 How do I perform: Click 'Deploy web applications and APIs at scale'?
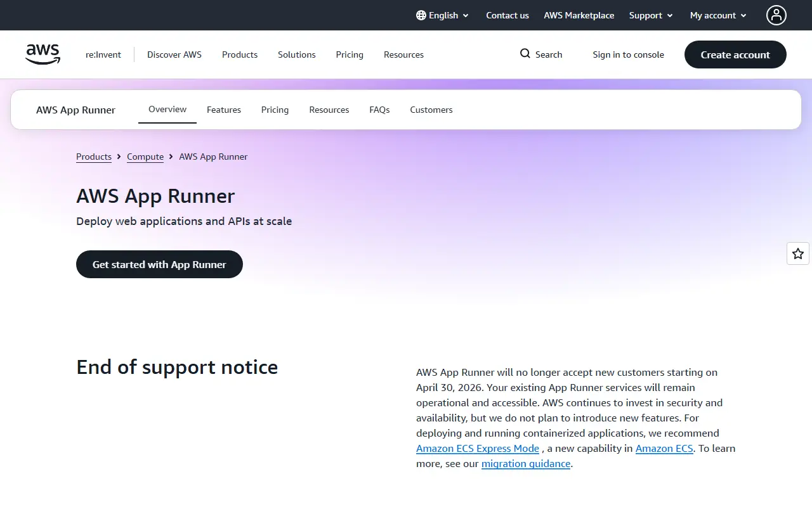point(184,221)
